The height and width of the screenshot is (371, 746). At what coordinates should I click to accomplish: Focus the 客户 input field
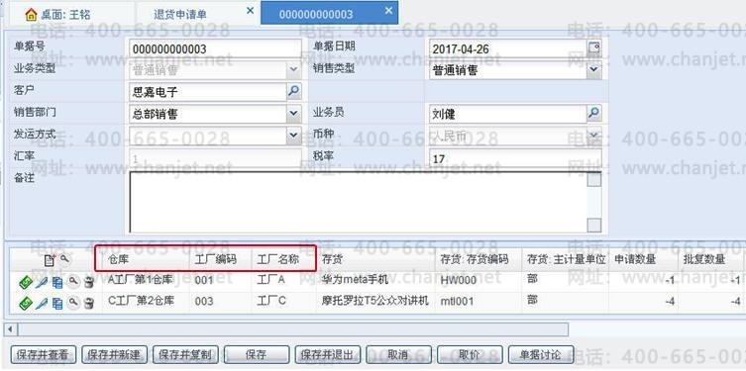pos(208,92)
